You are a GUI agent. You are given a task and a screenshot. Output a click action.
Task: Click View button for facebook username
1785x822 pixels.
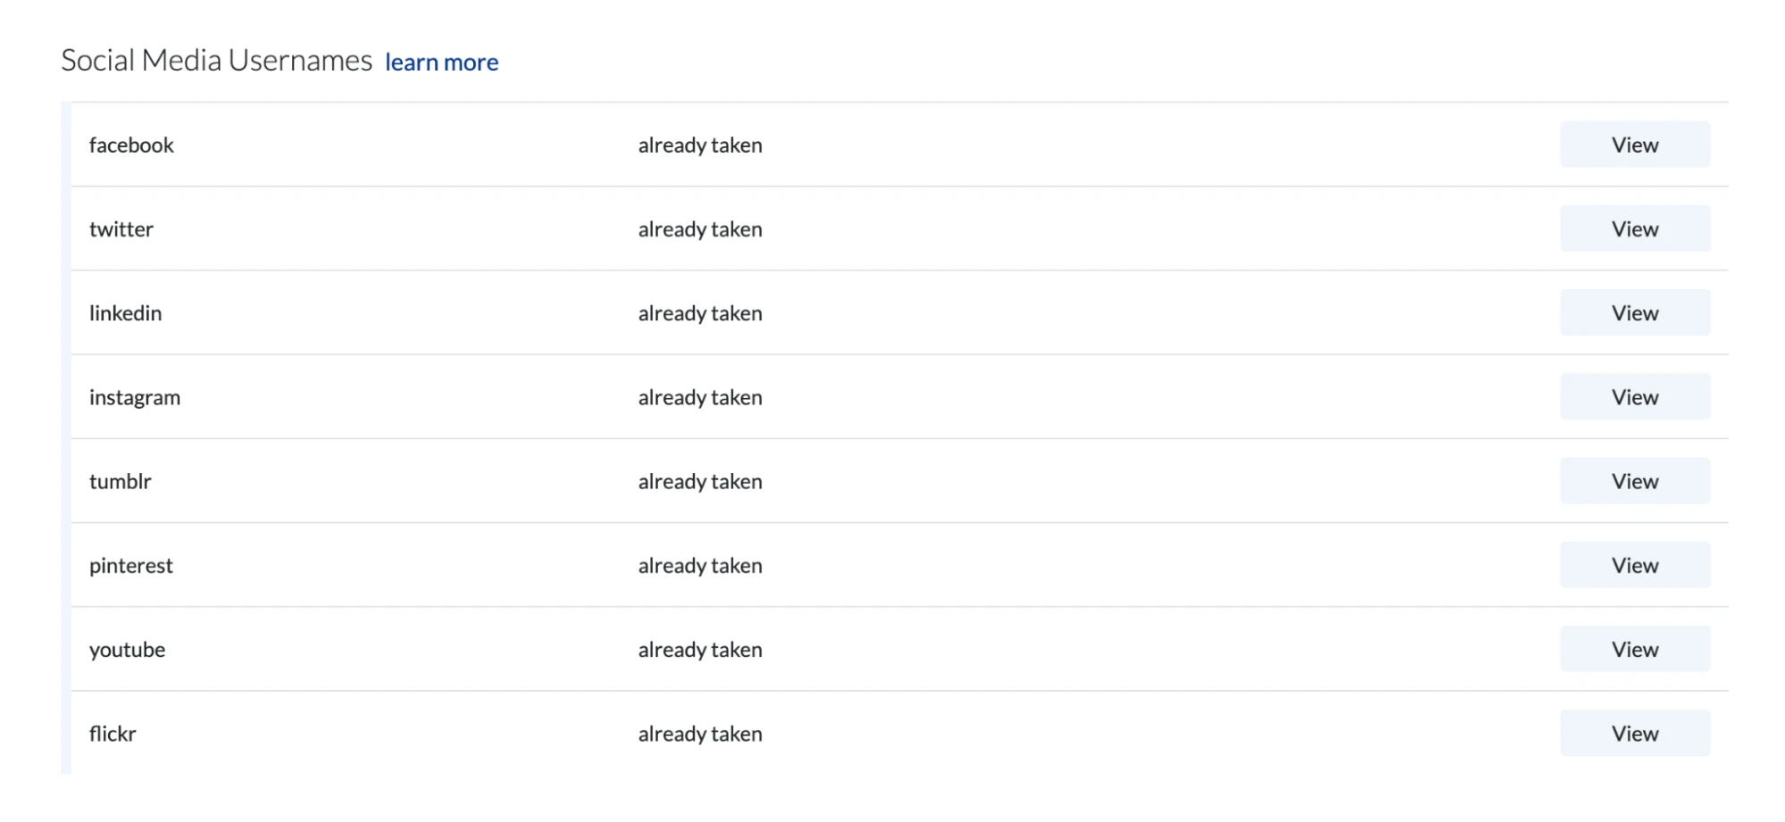pyautogui.click(x=1634, y=145)
